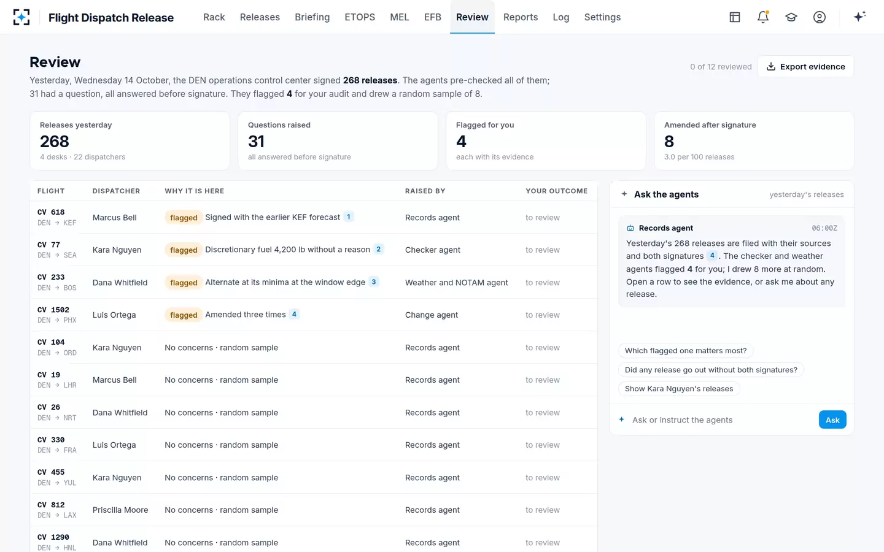Open the Releases yesterday summary card
This screenshot has height=552, width=884.
click(x=130, y=140)
